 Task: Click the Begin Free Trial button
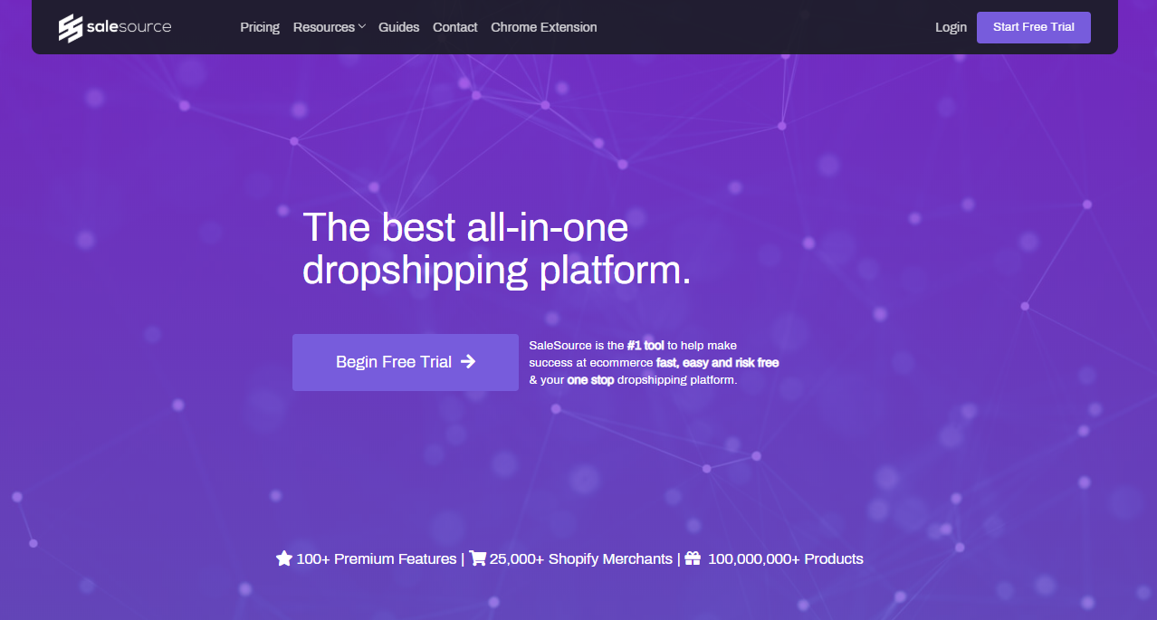405,362
